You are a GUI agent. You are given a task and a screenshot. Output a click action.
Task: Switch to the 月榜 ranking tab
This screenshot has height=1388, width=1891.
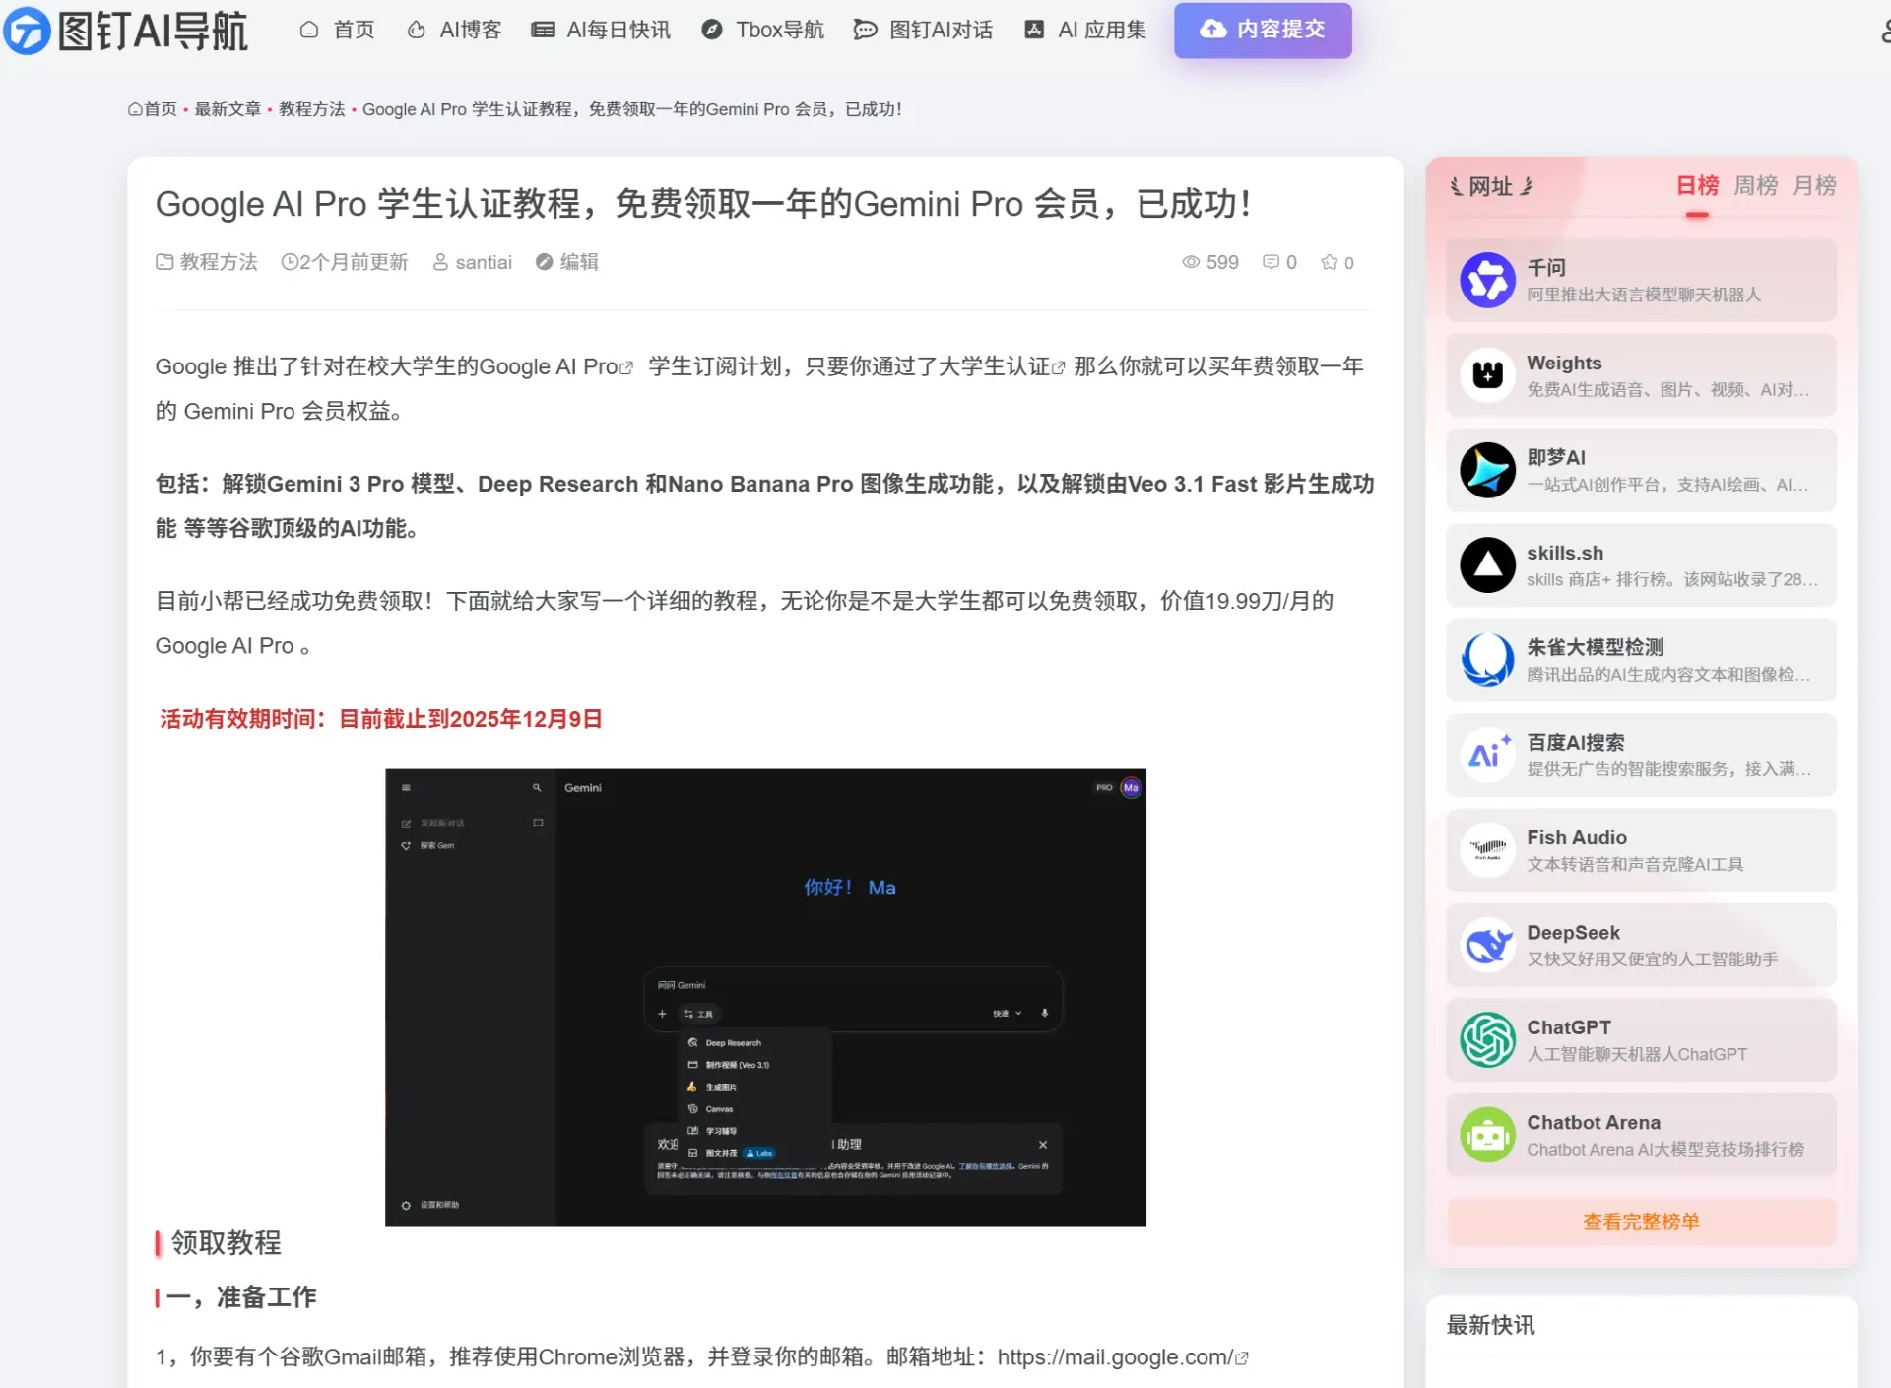(x=1813, y=185)
